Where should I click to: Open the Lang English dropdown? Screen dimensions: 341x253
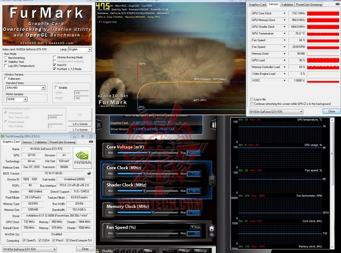pyautogui.click(x=80, y=49)
